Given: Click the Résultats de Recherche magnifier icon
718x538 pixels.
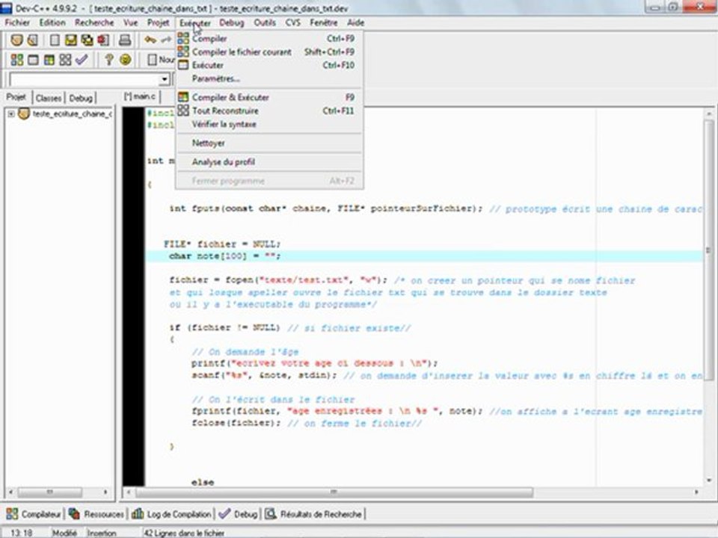Looking at the screenshot, I should (x=271, y=514).
